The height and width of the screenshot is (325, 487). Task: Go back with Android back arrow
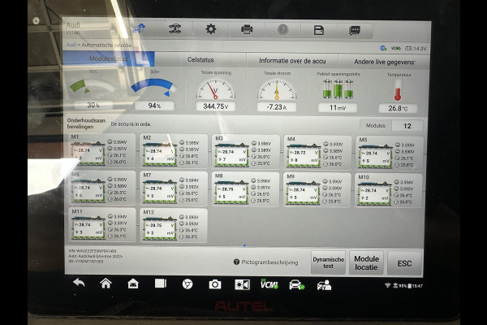click(x=79, y=283)
